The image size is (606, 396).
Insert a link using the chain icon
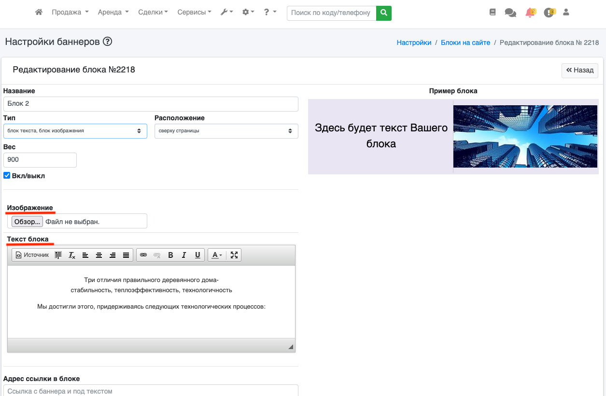pyautogui.click(x=143, y=255)
